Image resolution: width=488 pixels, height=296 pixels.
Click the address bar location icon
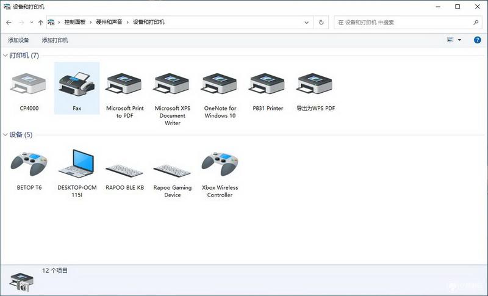(x=51, y=23)
